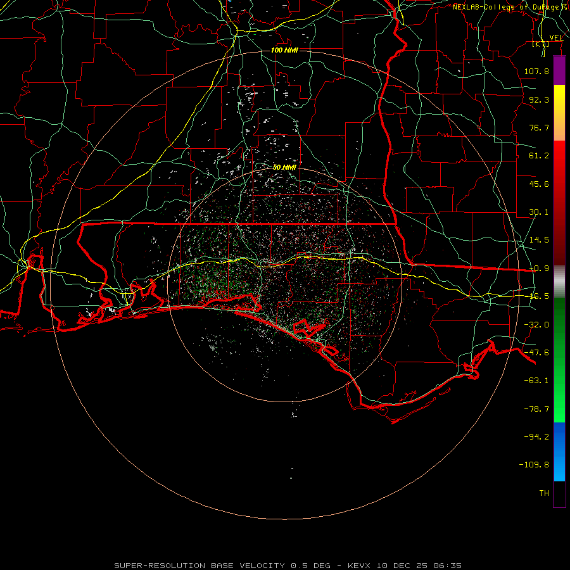Click the 30.1 velocity scale value
Viewport: 570px width, 570px height.
[x=539, y=212]
